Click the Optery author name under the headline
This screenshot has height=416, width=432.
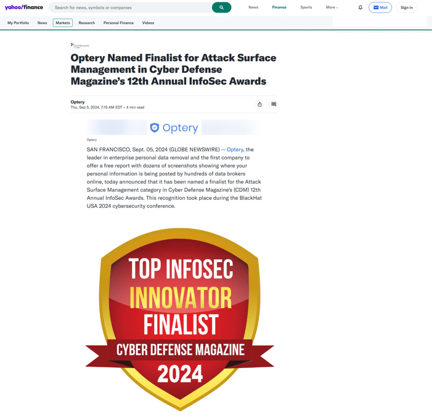click(78, 102)
